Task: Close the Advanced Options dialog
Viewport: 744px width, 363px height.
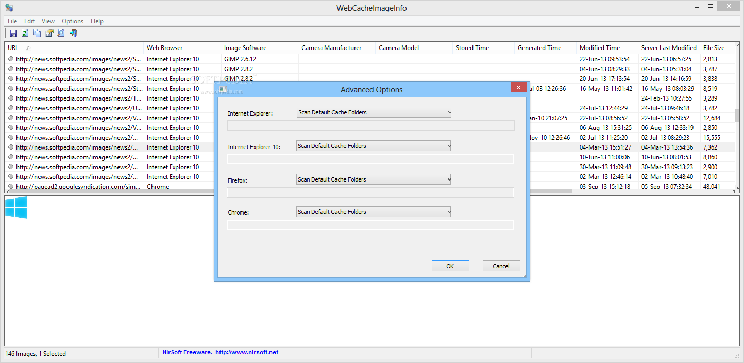Action: 518,87
